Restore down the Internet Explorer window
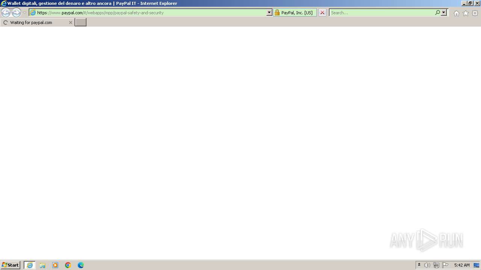Viewport: 481px width, 270px height. pyautogui.click(x=470, y=3)
